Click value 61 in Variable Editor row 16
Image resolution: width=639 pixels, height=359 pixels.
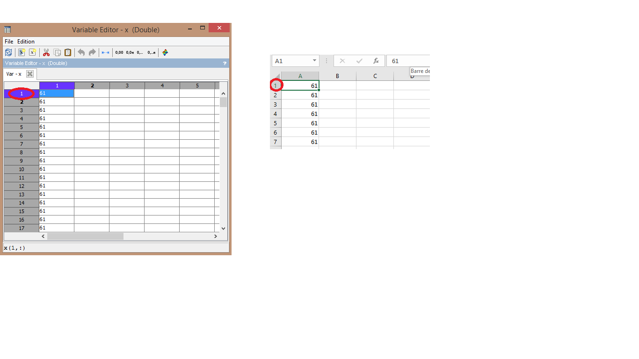pyautogui.click(x=57, y=220)
